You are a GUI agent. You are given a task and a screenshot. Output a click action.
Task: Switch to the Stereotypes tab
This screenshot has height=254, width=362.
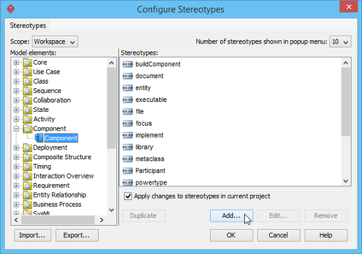pyautogui.click(x=28, y=26)
